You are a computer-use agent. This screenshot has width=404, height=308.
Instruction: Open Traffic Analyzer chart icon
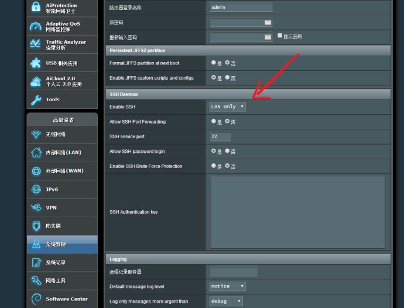(35, 44)
